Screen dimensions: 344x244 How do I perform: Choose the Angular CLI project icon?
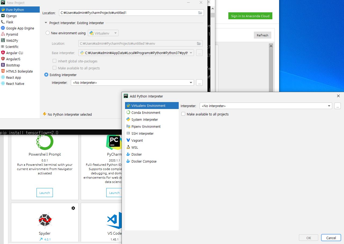coord(3,53)
